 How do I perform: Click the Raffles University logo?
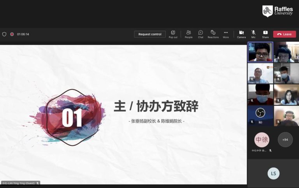[x=278, y=11]
